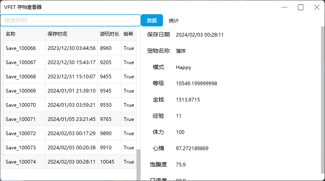This screenshot has height=181, width=325.
Task: Click the save list vertical scrollbar thumb
Action: [139, 165]
